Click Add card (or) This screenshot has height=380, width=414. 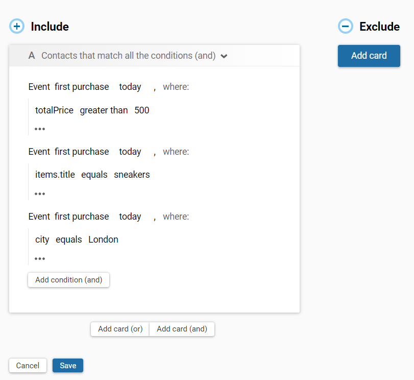119,329
